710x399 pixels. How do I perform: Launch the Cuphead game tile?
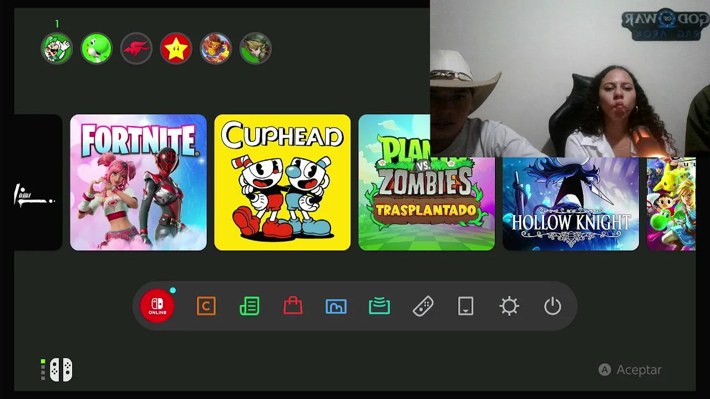(282, 182)
